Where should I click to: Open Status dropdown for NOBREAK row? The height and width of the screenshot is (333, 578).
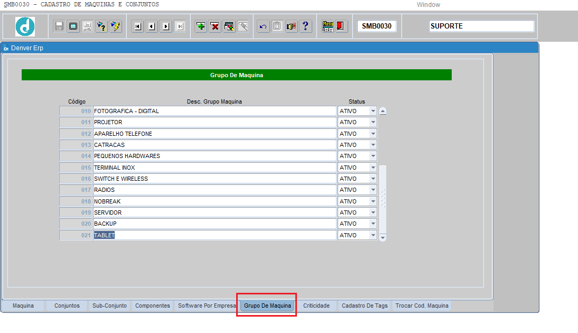pyautogui.click(x=373, y=201)
